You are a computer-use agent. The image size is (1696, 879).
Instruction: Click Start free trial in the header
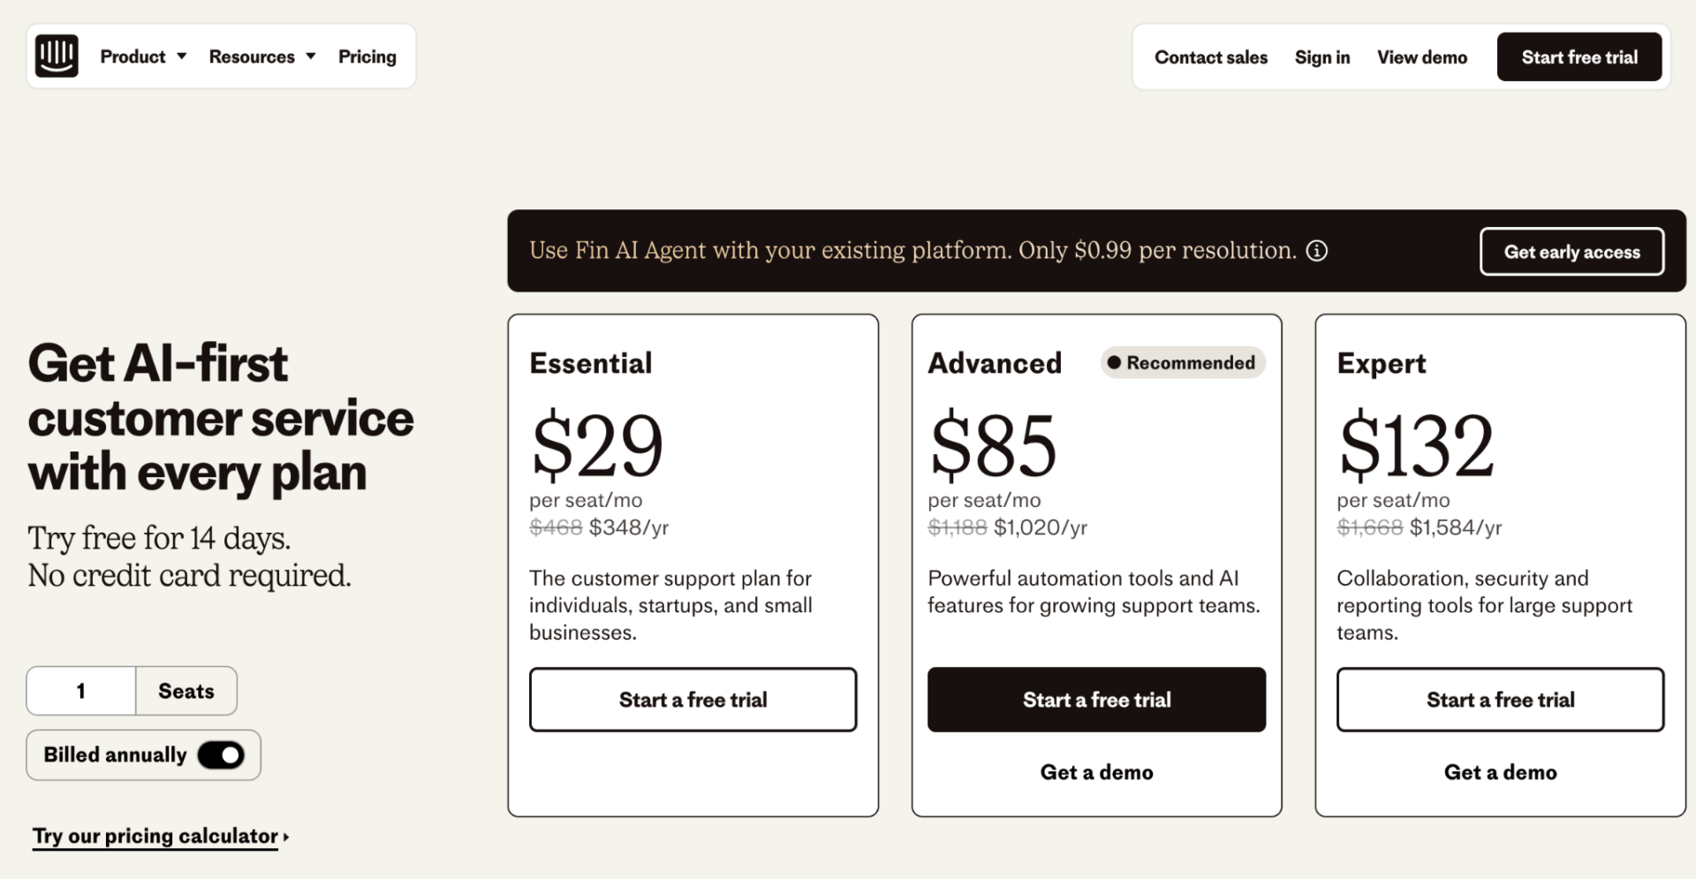[x=1579, y=57]
